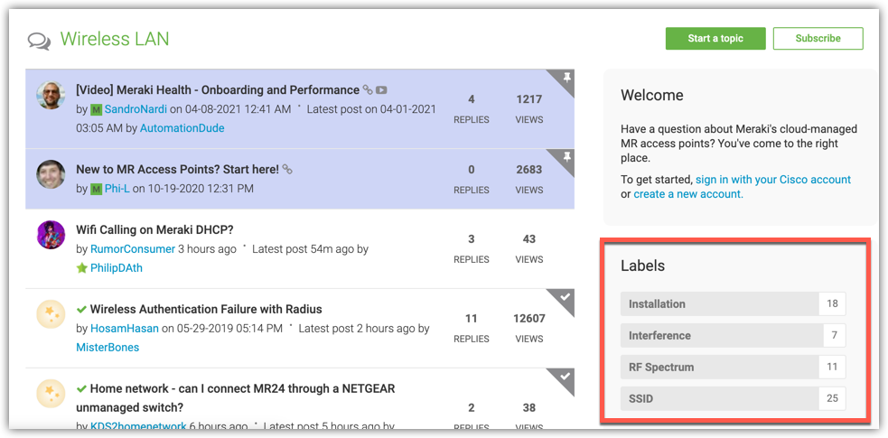Click green check before Home network title
Screen dimensions: 888x438
tap(81, 388)
